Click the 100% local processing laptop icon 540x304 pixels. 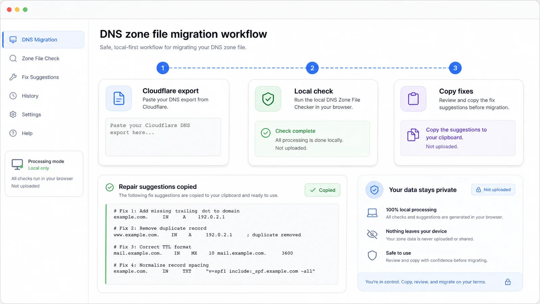click(x=372, y=213)
